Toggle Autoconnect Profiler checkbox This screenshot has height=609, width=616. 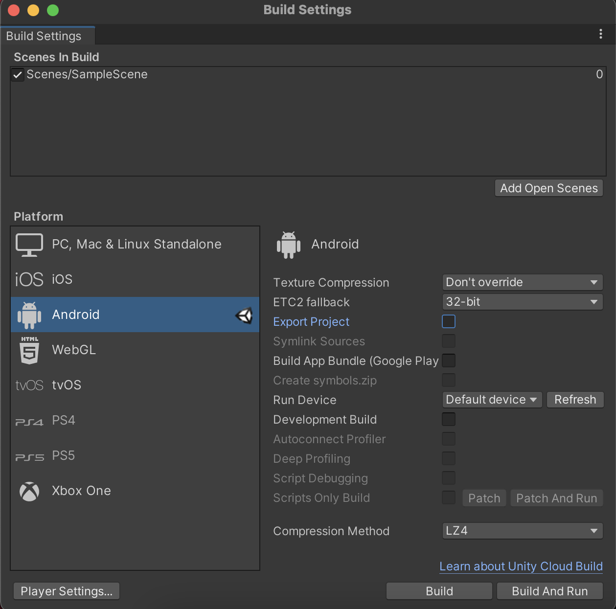coord(449,439)
